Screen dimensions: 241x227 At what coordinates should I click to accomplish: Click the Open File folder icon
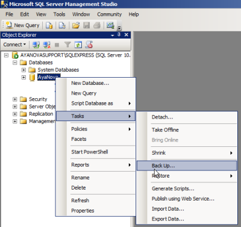(76, 25)
